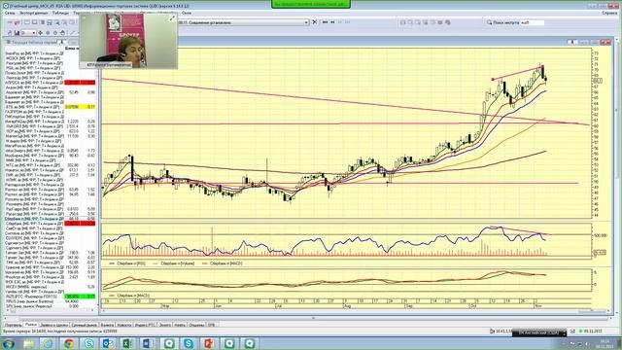Switch to the Опционы tab
The image size is (622, 350).
point(196,325)
